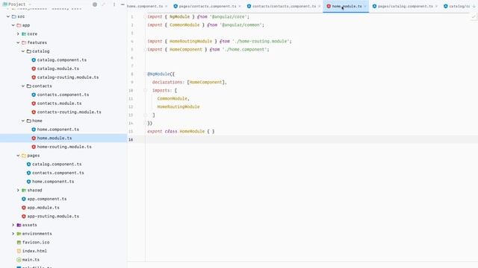Screen dimensions: 478x268
Task: Click HomeComponent in declarations
Action: coord(206,82)
